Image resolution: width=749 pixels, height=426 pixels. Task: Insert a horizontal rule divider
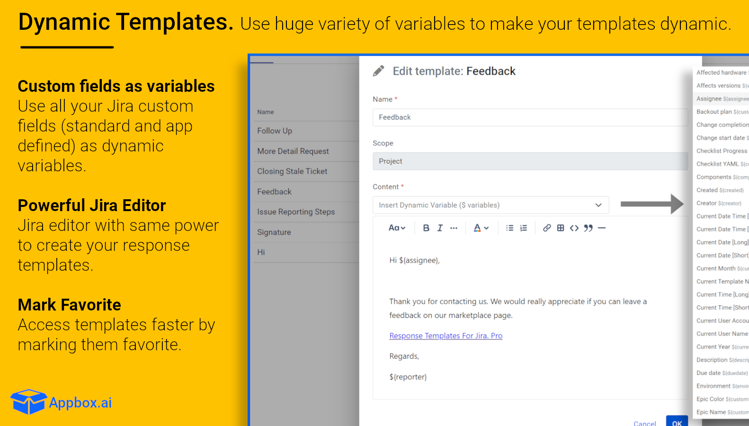602,228
